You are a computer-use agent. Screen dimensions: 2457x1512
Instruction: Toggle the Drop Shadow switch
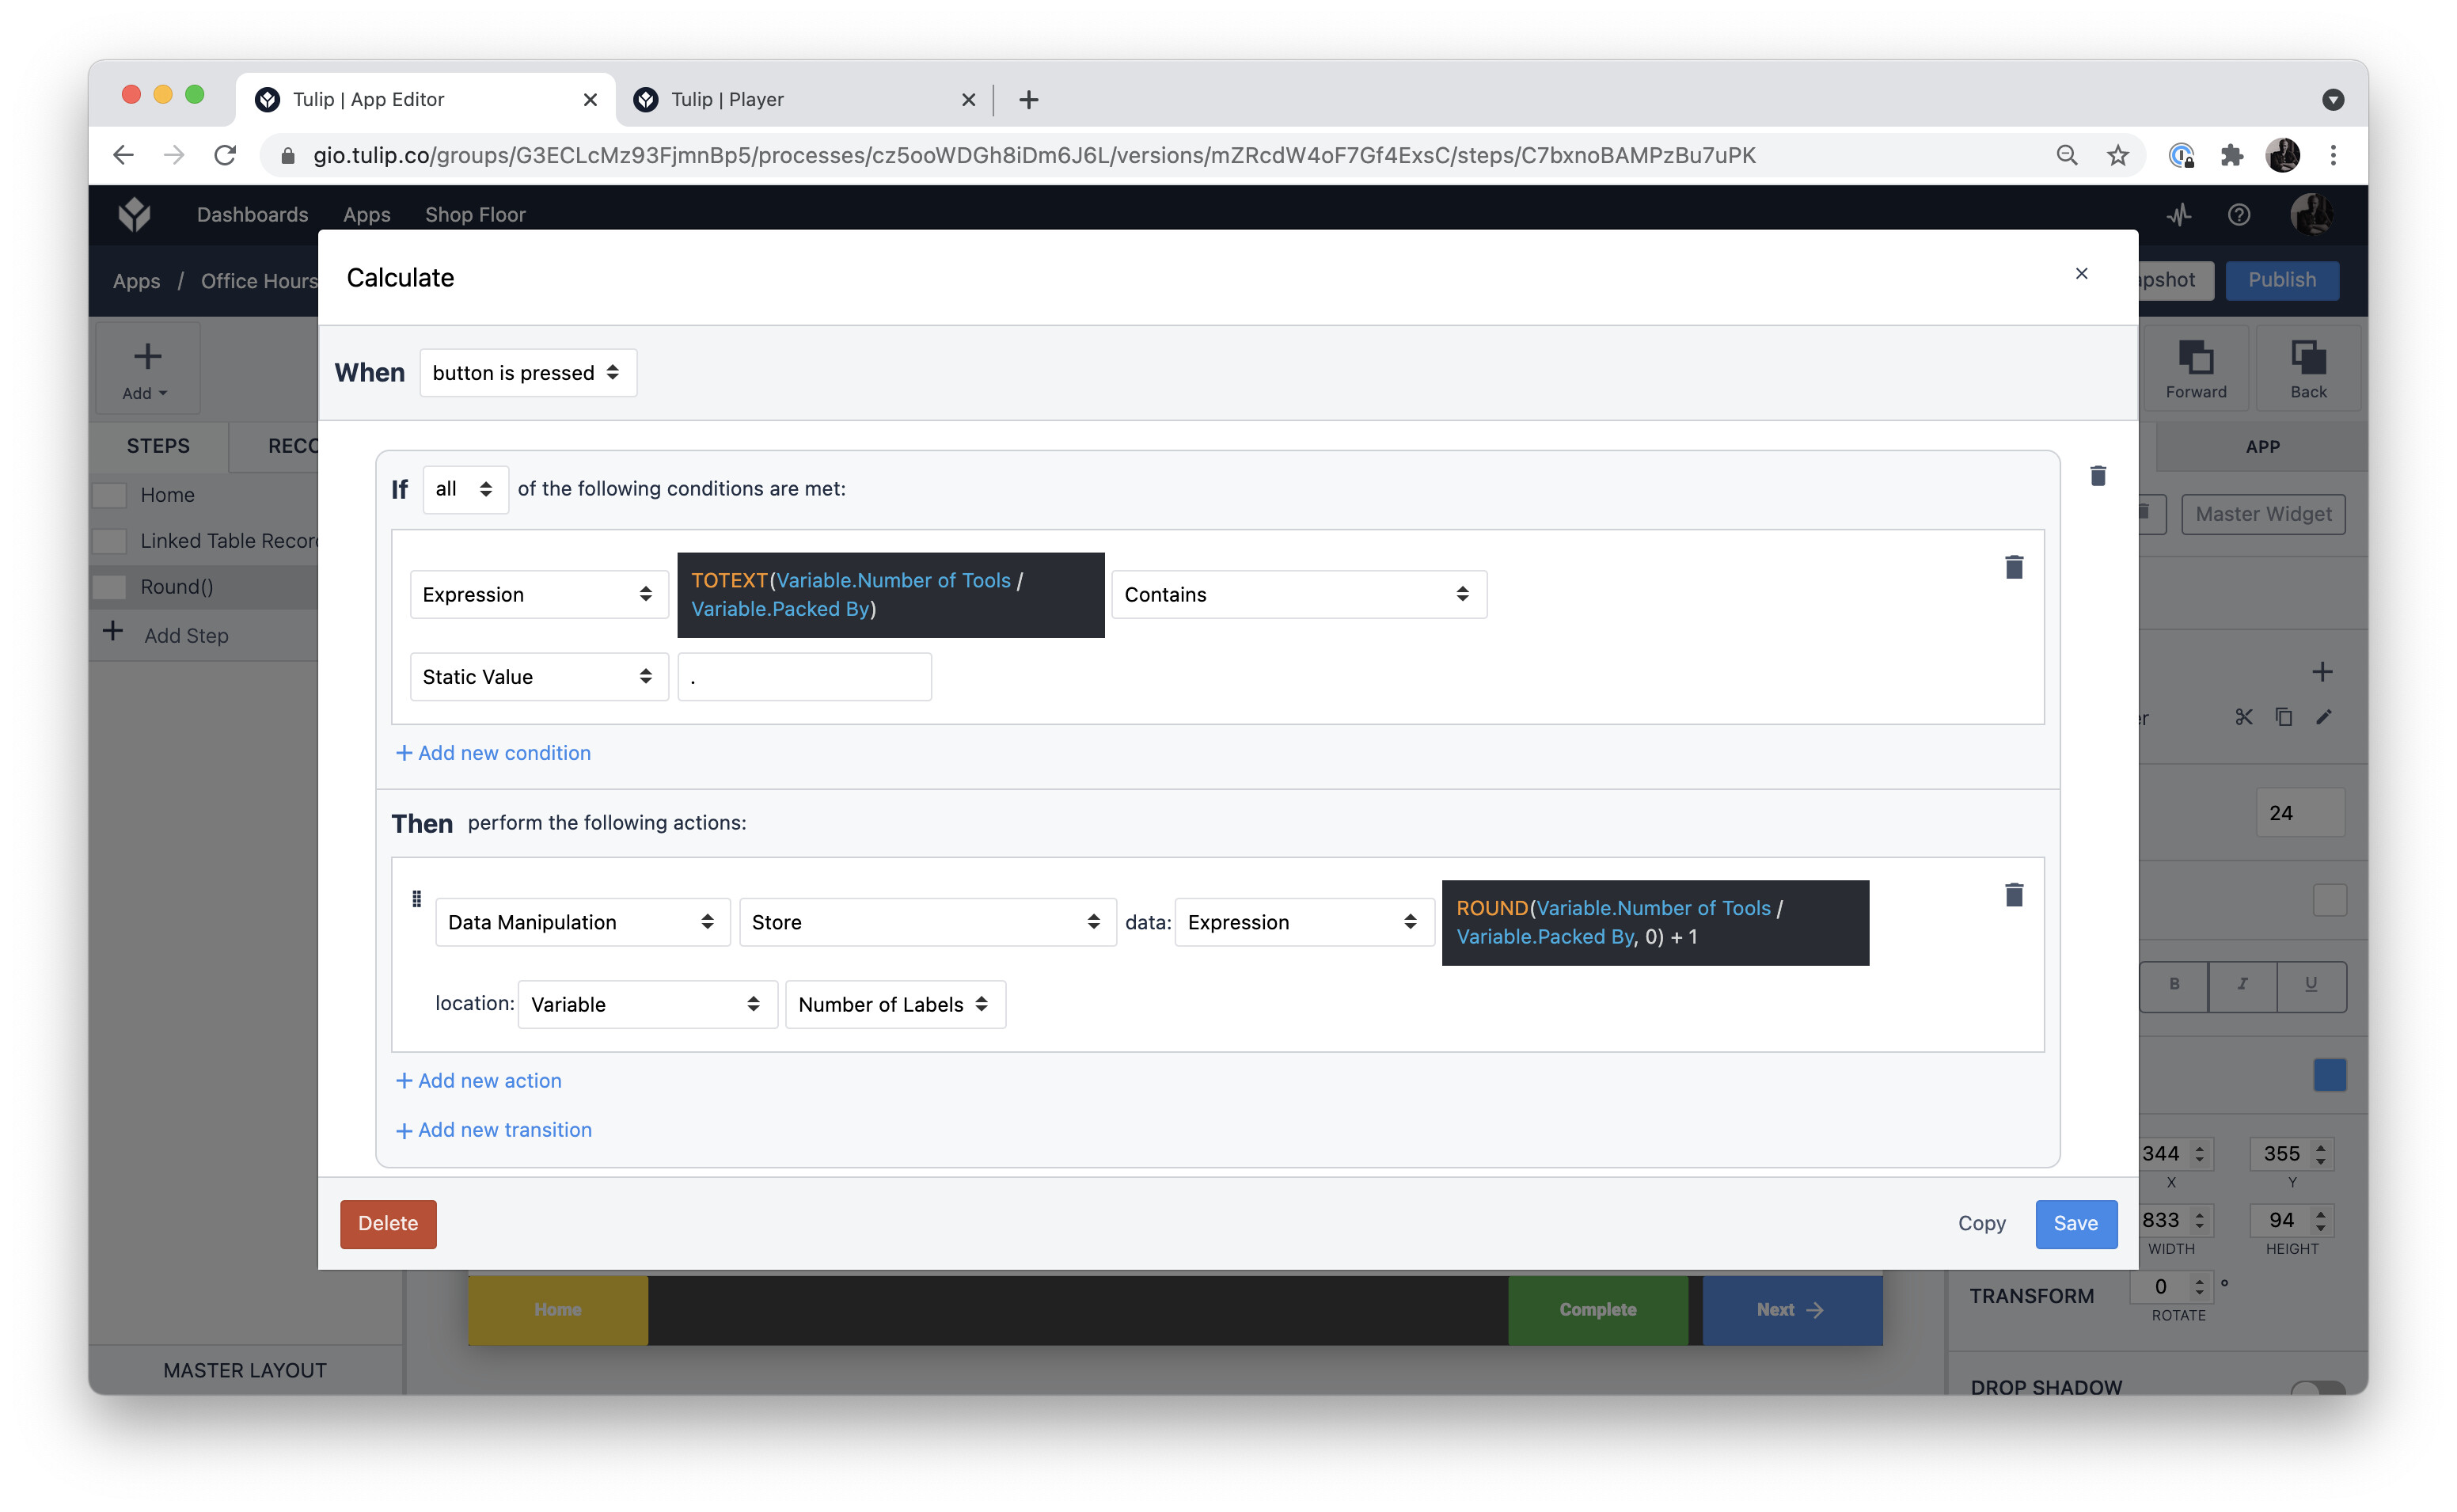[2317, 1388]
